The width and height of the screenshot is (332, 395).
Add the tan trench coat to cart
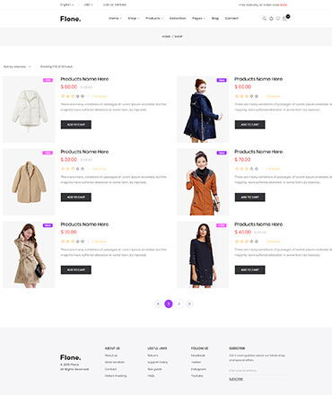(76, 270)
